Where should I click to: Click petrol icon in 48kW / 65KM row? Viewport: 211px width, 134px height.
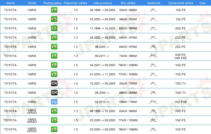pyautogui.click(x=54, y=19)
